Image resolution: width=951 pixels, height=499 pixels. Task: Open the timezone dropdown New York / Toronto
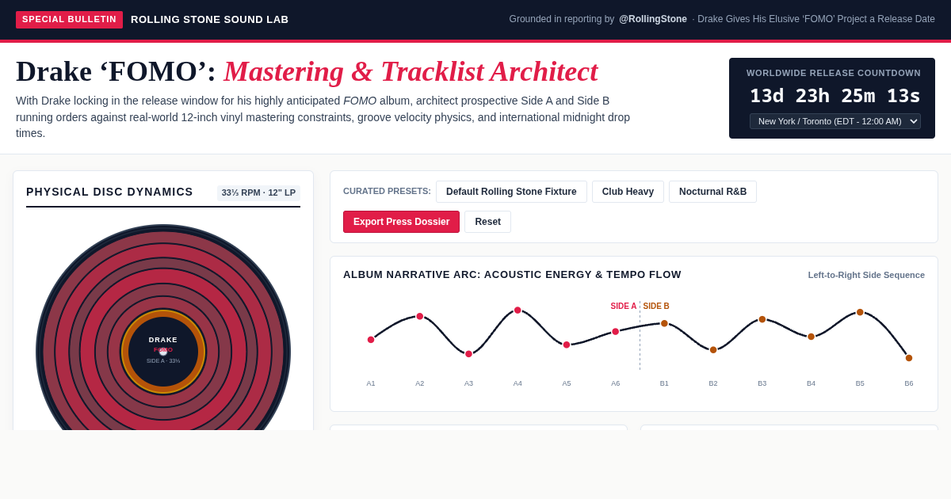coord(835,121)
